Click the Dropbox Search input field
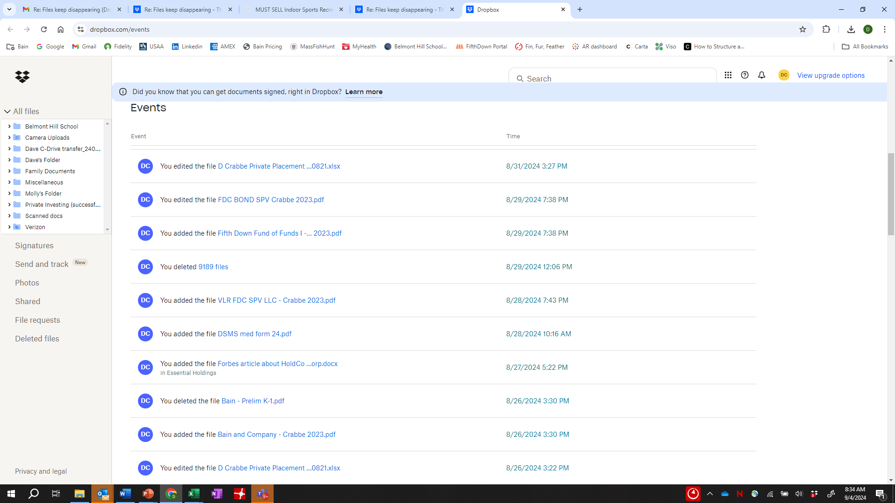 click(615, 78)
